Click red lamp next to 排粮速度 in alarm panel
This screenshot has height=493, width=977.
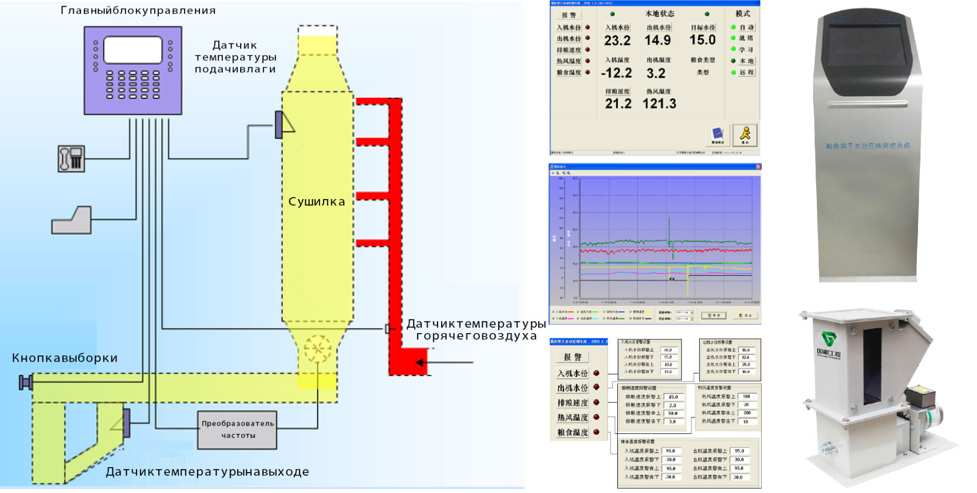[x=596, y=402]
